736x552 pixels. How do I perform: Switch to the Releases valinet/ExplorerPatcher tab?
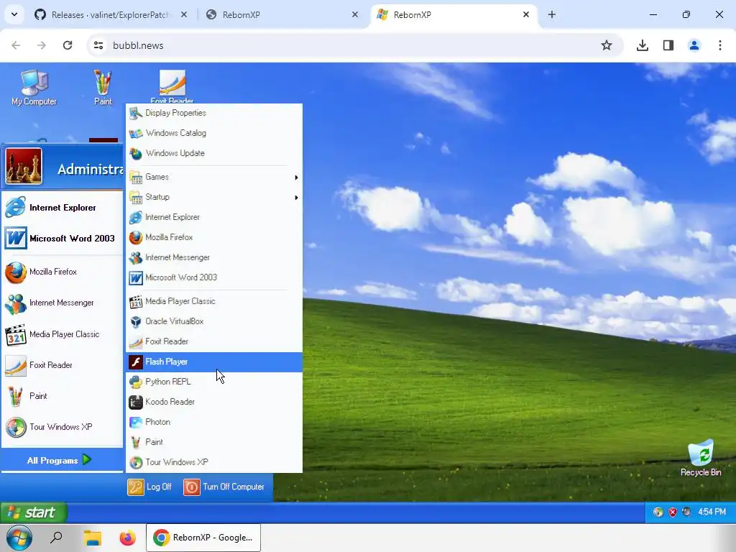[110, 15]
